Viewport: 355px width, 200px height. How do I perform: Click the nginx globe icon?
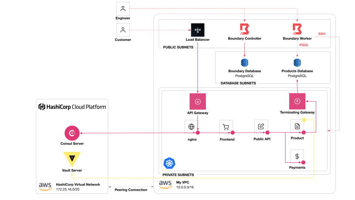(x=191, y=127)
